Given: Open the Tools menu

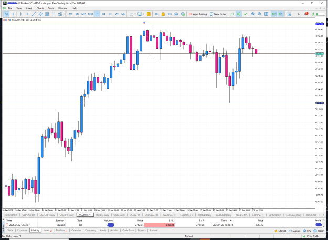Looking at the screenshot, I should 51,8.
